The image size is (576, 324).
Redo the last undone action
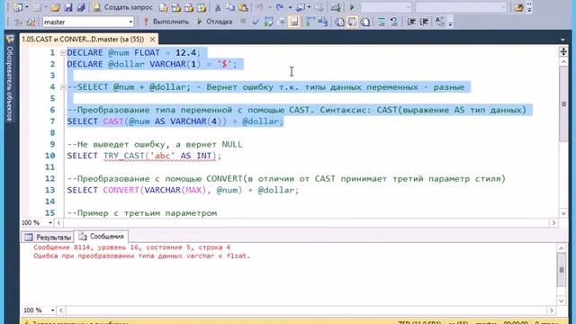click(280, 7)
